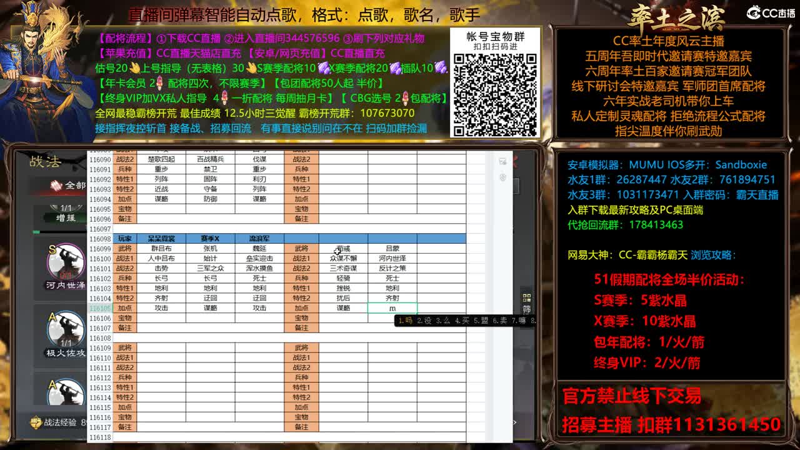The width and height of the screenshot is (800, 450).
Task: Select the 群吕布 cell
Action: [161, 249]
